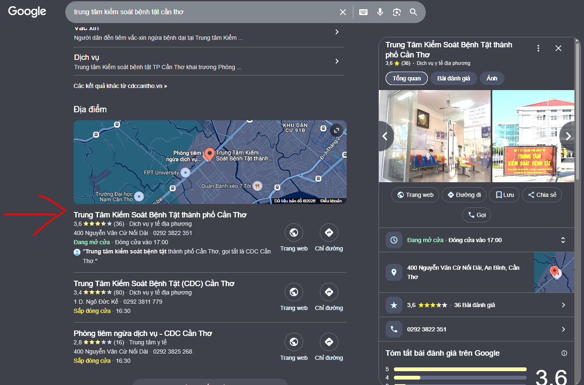Open Trung Tâm Kiểm Soát Bệnh Tật (CDC) Cần Thơ listing

(154, 284)
